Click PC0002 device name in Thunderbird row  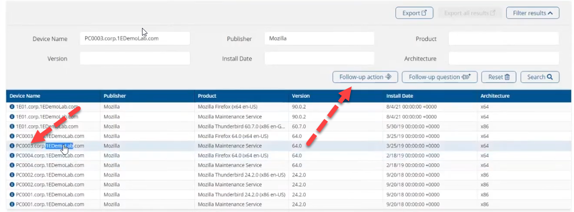click(x=50, y=175)
